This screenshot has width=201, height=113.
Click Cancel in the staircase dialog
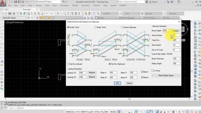pos(129,83)
